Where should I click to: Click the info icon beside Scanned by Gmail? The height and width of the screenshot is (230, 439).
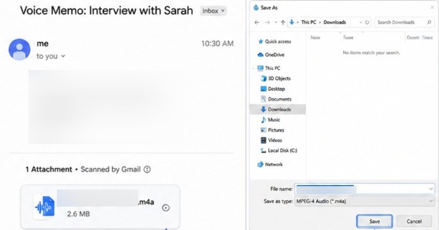[147, 169]
